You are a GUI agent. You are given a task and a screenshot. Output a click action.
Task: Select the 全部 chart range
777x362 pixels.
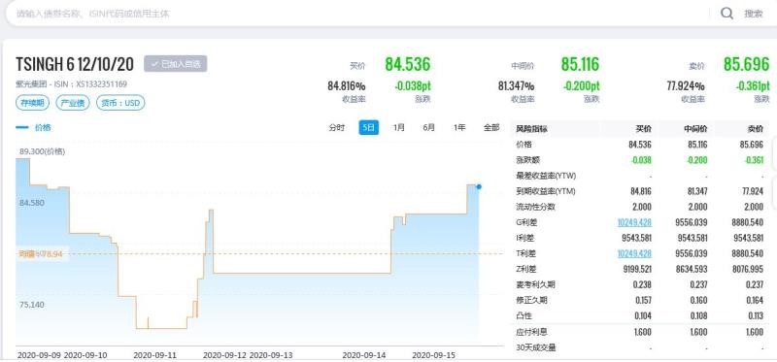491,128
